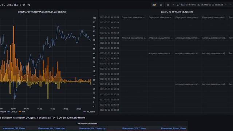233x131 pixels.
Task: Click first Аптренд замедляется cell in 20:10:04 row
Action: (187, 84)
